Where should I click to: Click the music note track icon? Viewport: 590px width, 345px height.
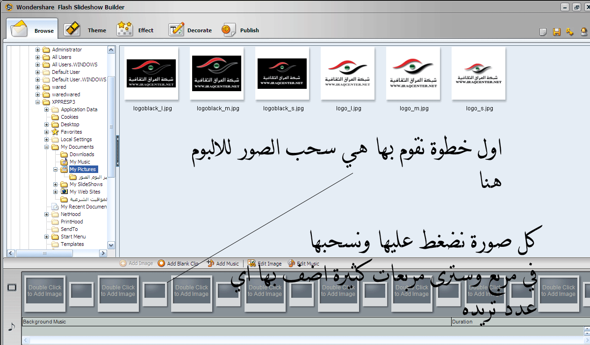pyautogui.click(x=12, y=326)
